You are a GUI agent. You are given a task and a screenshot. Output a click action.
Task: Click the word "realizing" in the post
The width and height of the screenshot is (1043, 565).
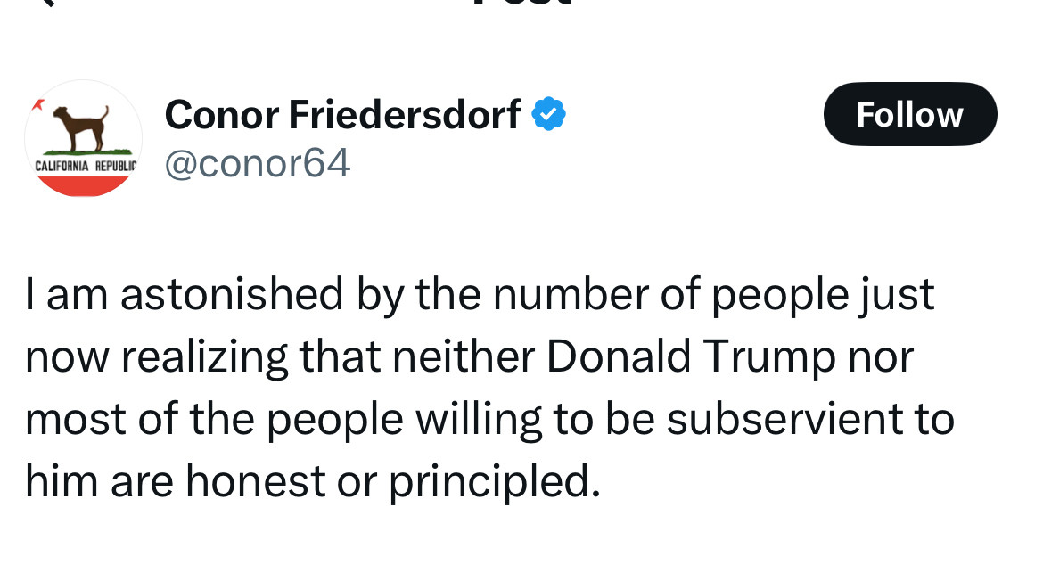coord(204,356)
